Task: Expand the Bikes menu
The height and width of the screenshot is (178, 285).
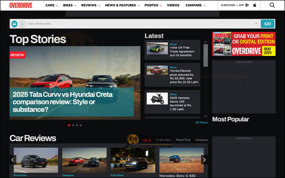Action: tap(69, 5)
